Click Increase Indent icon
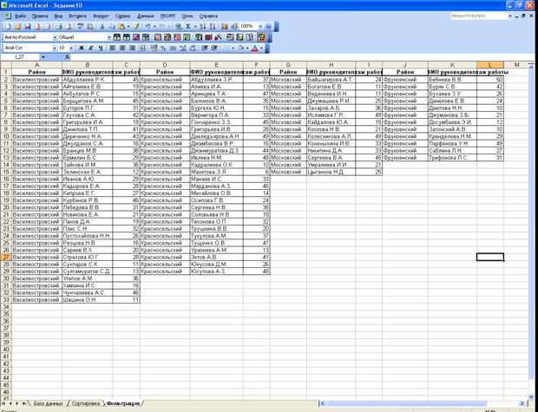Viewport: 538px width, 412px height. [x=214, y=48]
